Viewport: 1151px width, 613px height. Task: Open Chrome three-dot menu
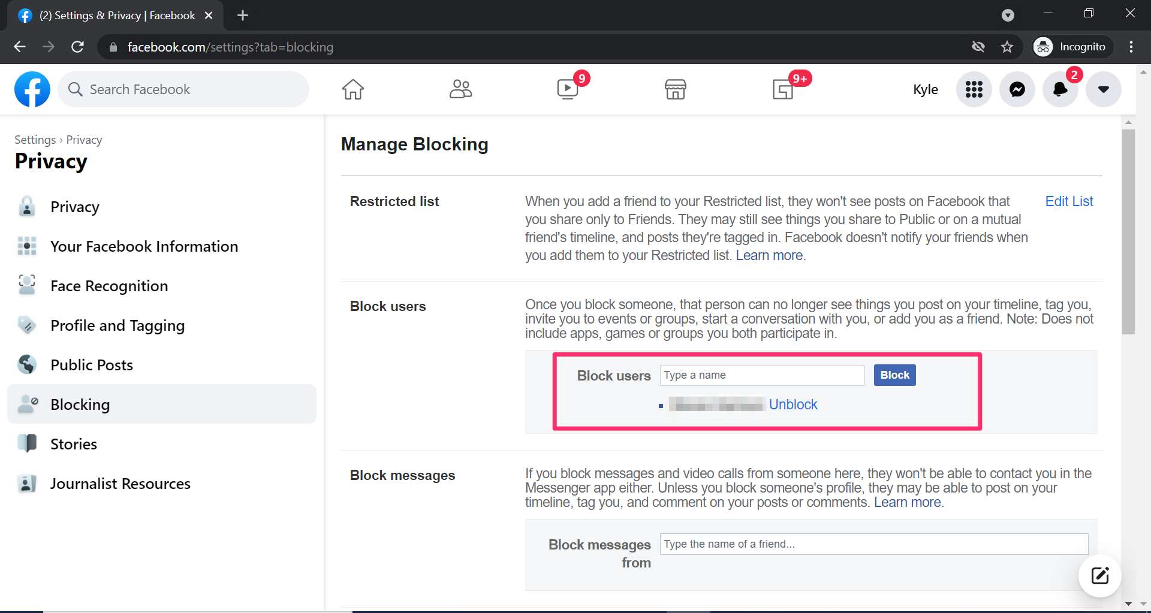1131,47
